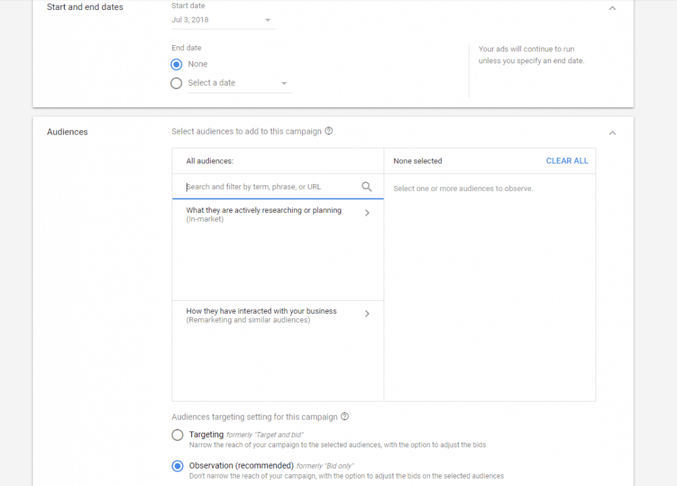
Task: Collapse the Start and end dates section chevron
Action: click(612, 8)
